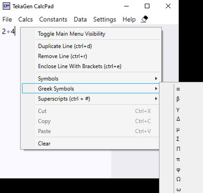Open the Superscripts (ctrl + #) submenu

[x=91, y=99]
